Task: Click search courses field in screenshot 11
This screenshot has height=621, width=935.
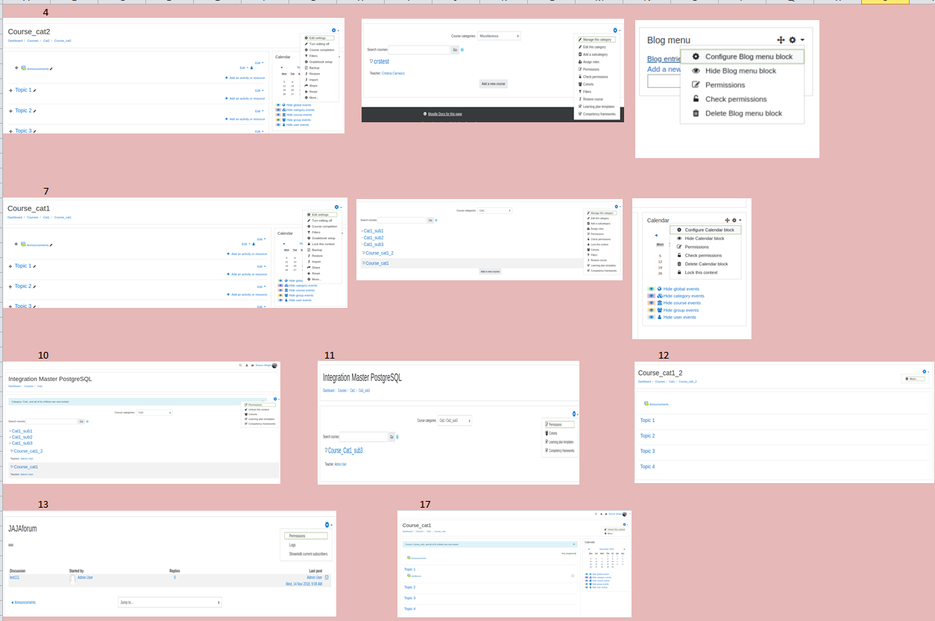Action: click(363, 437)
